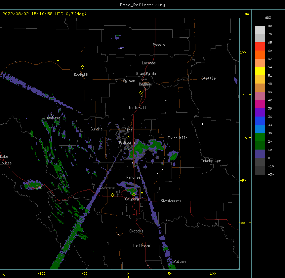This screenshot has width=285, height=278.
Task: Select the slate-blue swatch between 10 and 0
Action: (260, 154)
